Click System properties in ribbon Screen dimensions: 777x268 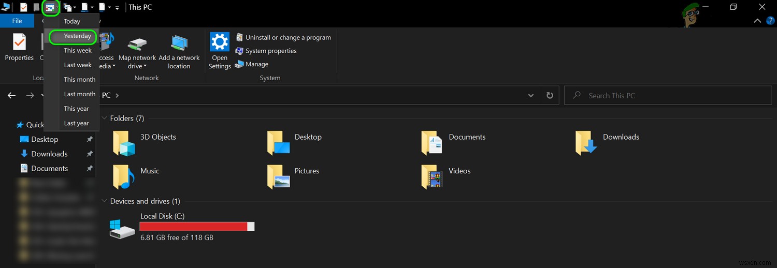270,51
